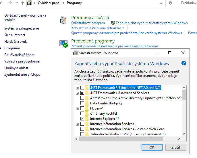Check Adresárová služba Active Directory checkbox

point(82,98)
